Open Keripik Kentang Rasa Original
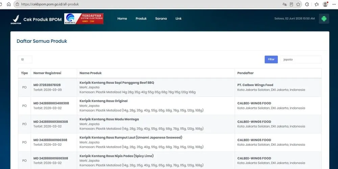The width and height of the screenshot is (338, 169). click(x=103, y=101)
